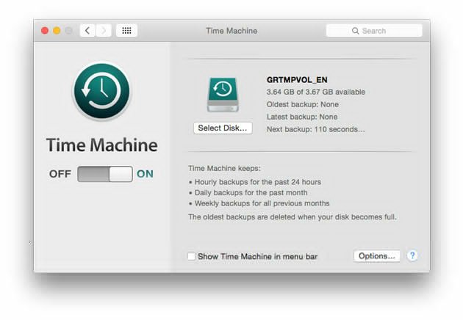Open the Select Disk dialog
Viewport: 463px width, 320px height.
[x=223, y=128]
